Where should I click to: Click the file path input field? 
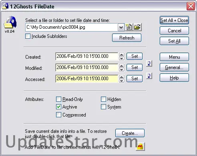[72, 28]
